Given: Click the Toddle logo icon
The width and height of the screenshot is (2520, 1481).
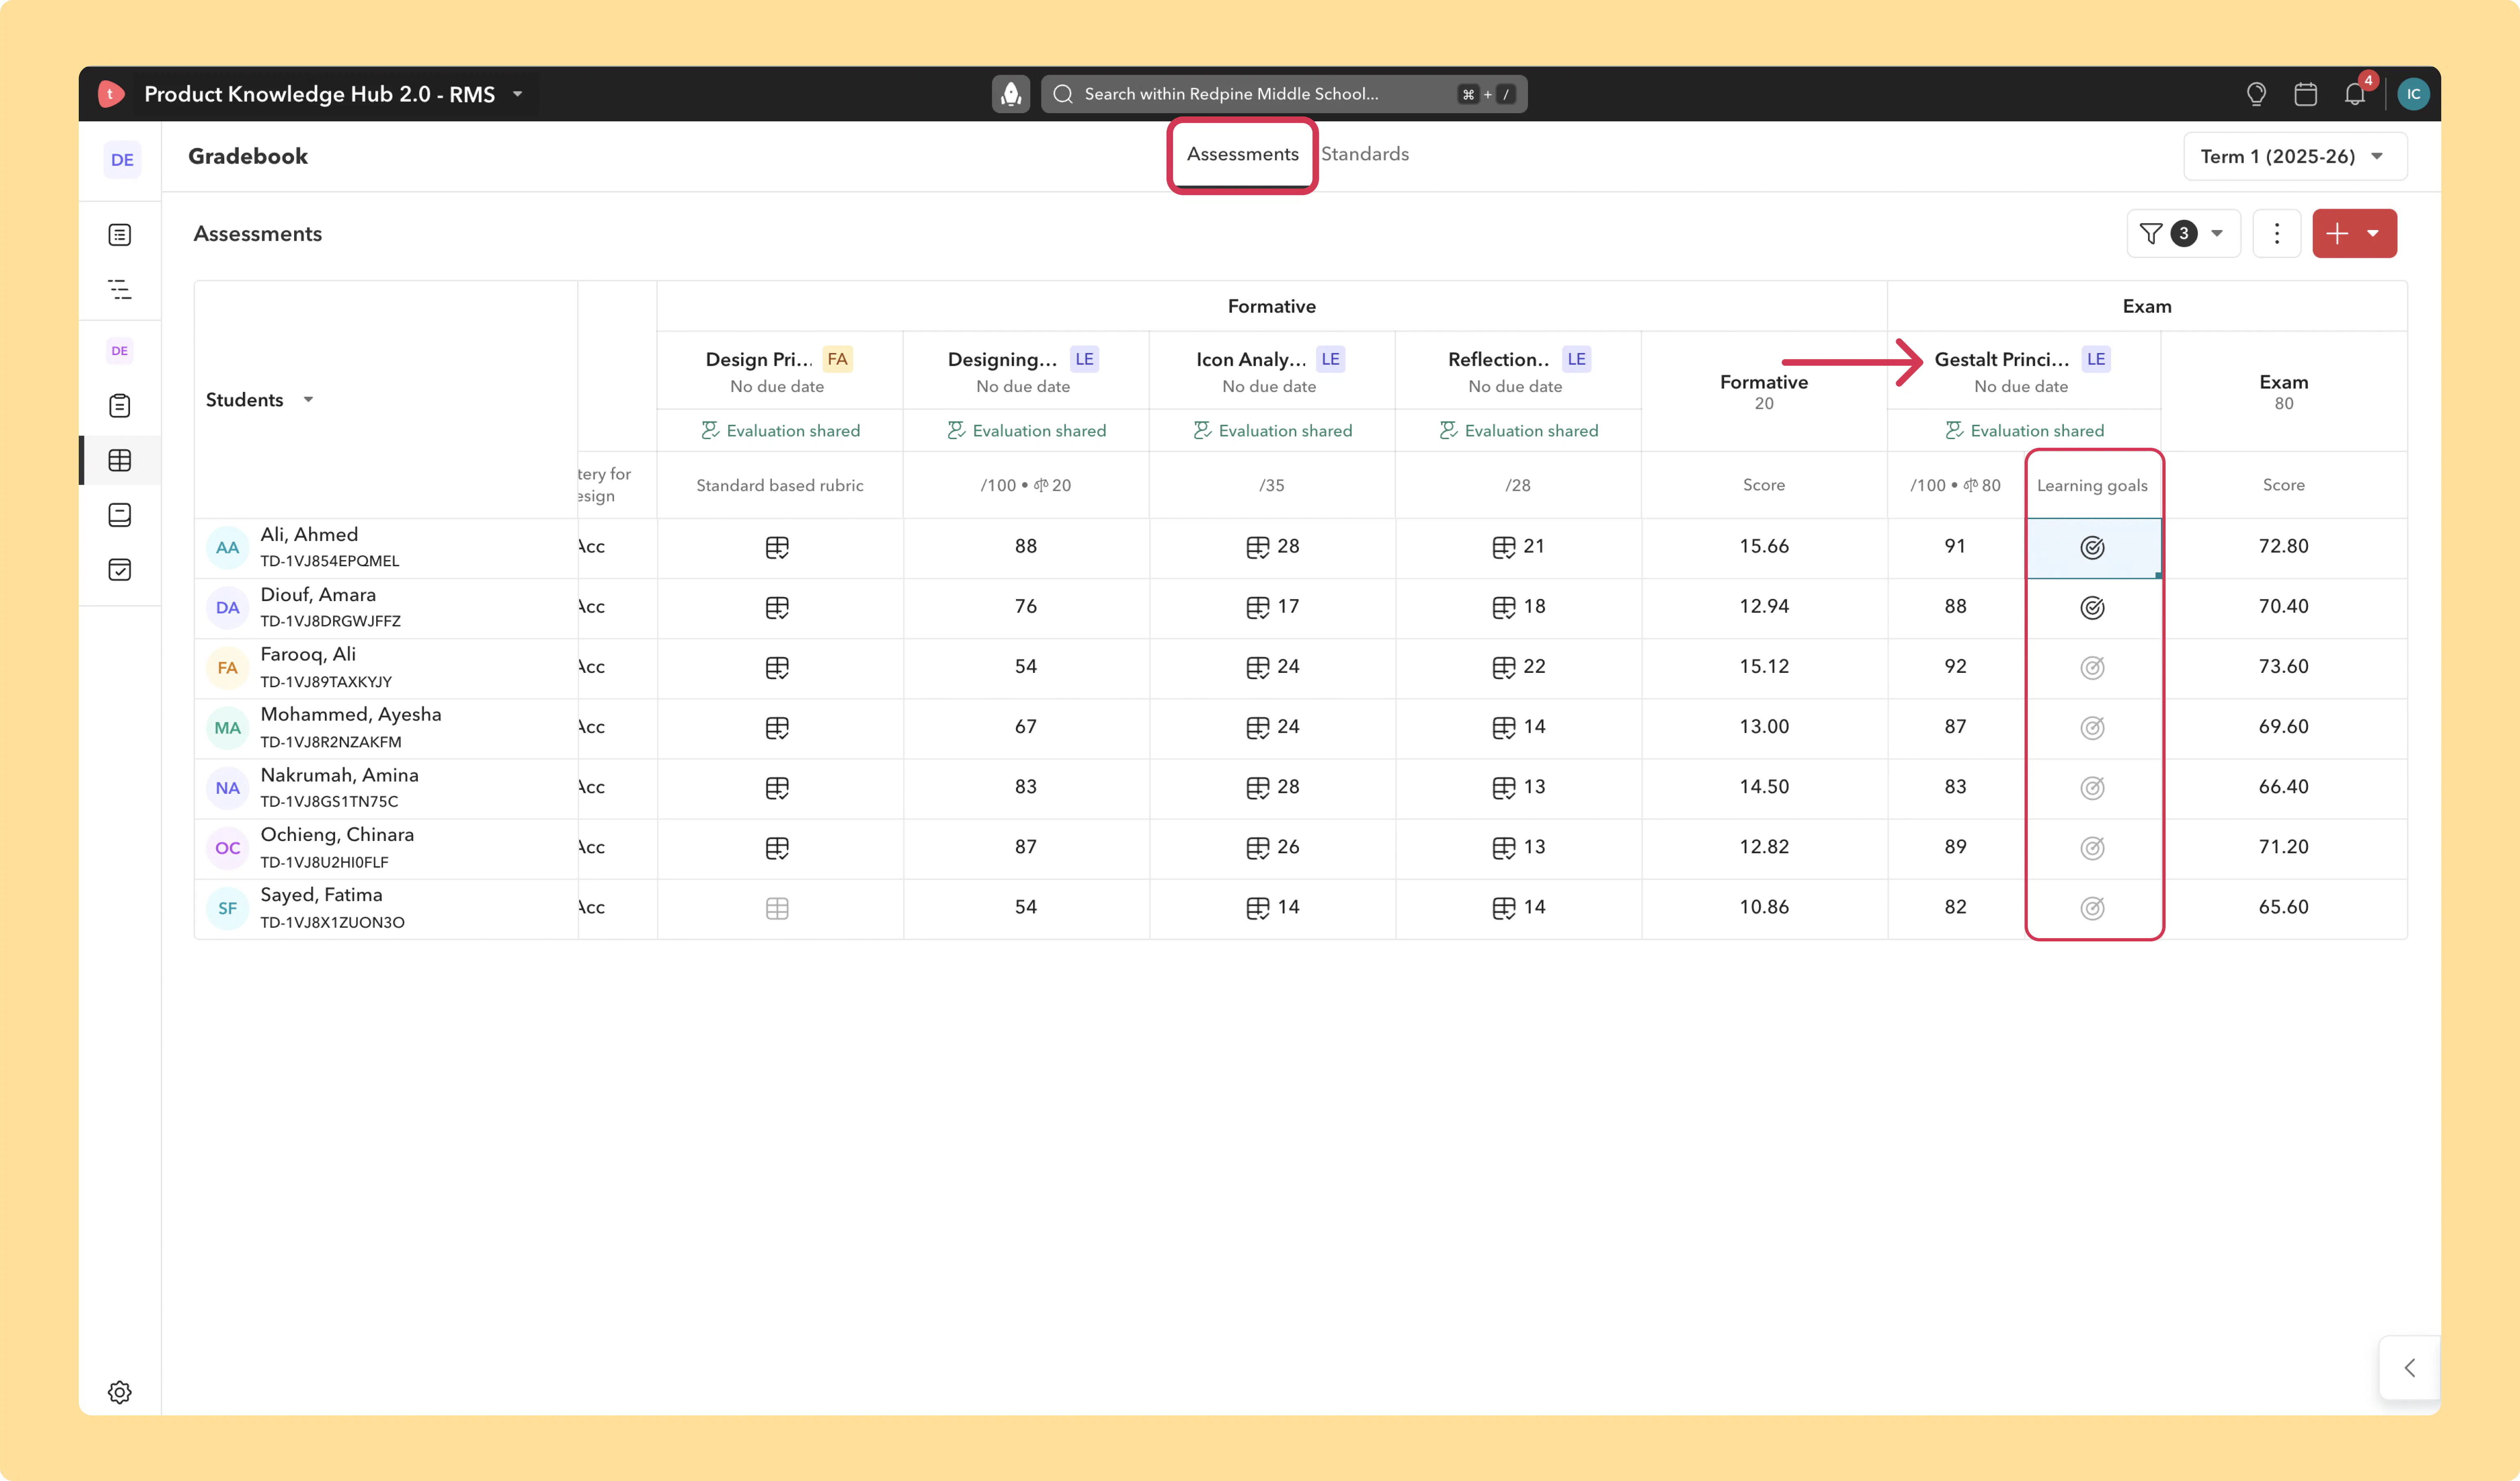Looking at the screenshot, I should [x=111, y=94].
